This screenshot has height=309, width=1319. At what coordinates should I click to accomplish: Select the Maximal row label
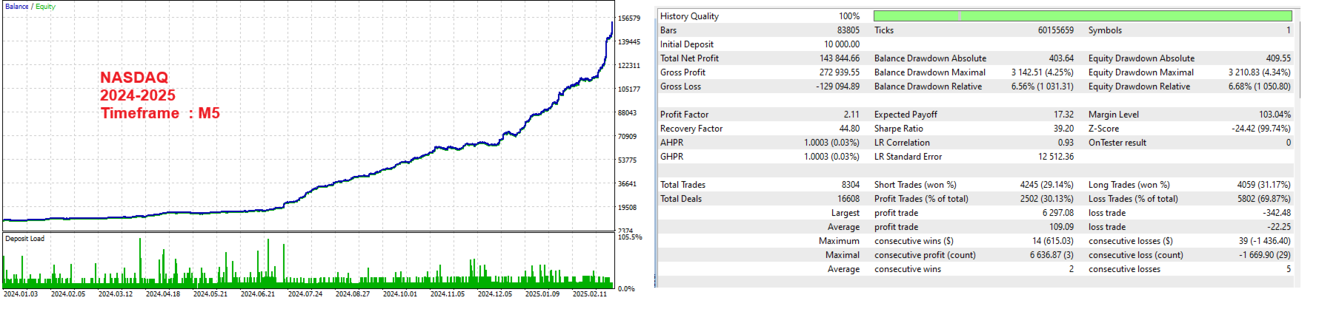[843, 255]
